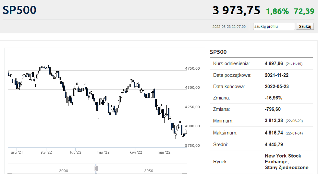Click the 2000 label in navigator timeline
318x174 pixels.
click(63, 171)
